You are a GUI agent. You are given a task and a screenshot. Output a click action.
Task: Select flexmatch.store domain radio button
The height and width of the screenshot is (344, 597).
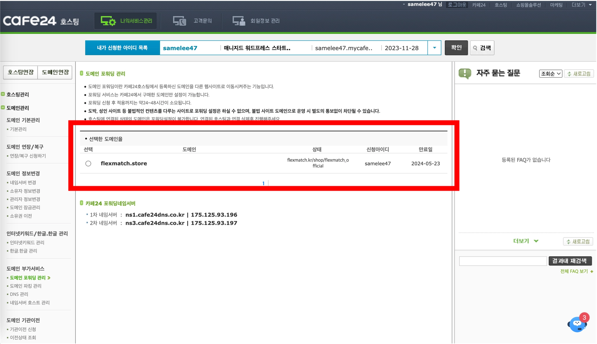pyautogui.click(x=88, y=164)
